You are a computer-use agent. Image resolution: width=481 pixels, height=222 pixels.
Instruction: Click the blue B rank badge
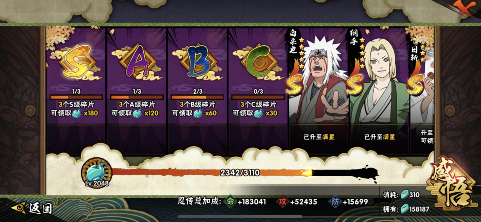coord(197,63)
